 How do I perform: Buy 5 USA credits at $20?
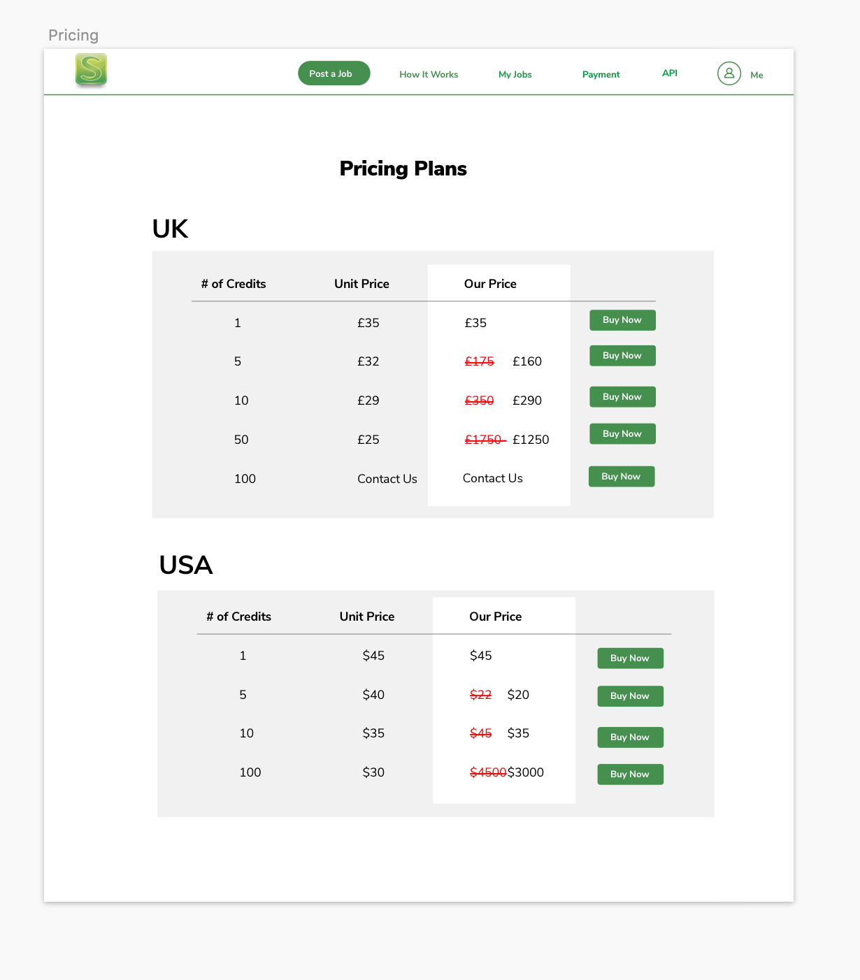(630, 696)
